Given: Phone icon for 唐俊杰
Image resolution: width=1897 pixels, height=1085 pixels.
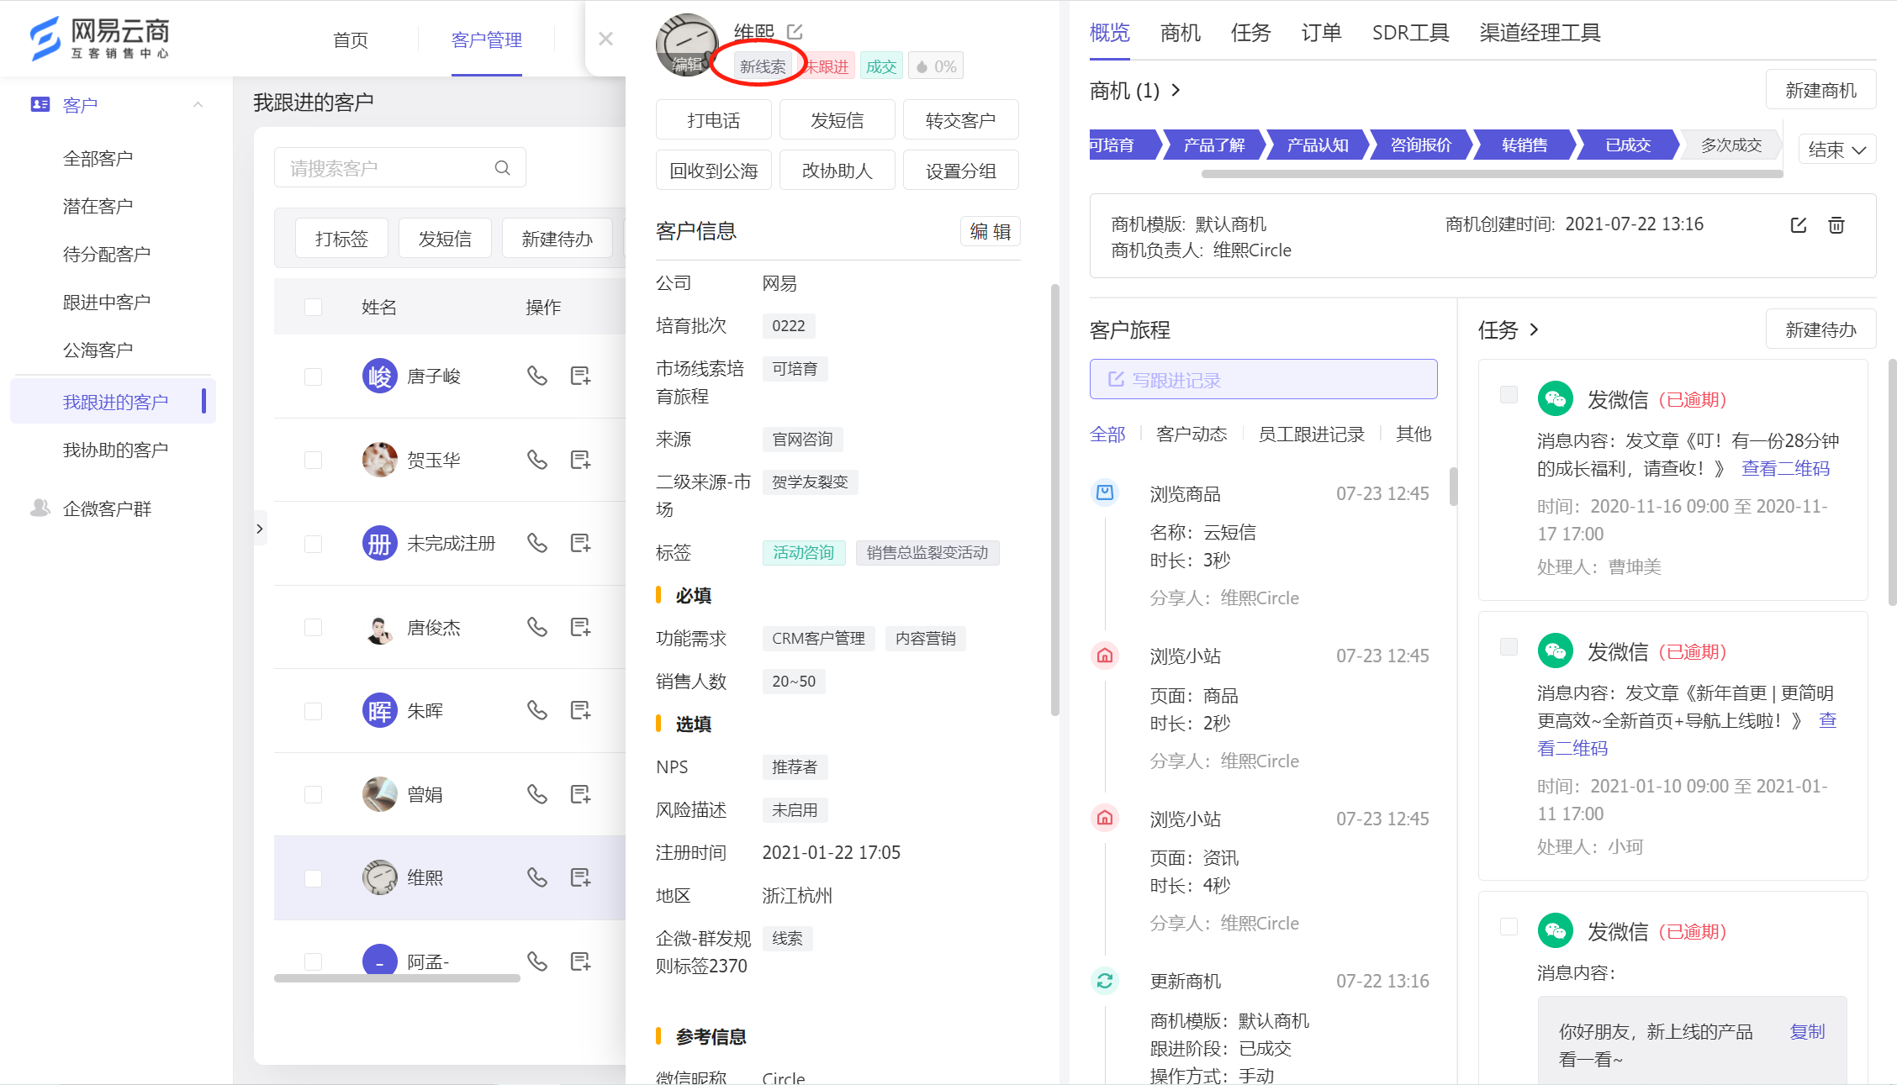Looking at the screenshot, I should 536,627.
